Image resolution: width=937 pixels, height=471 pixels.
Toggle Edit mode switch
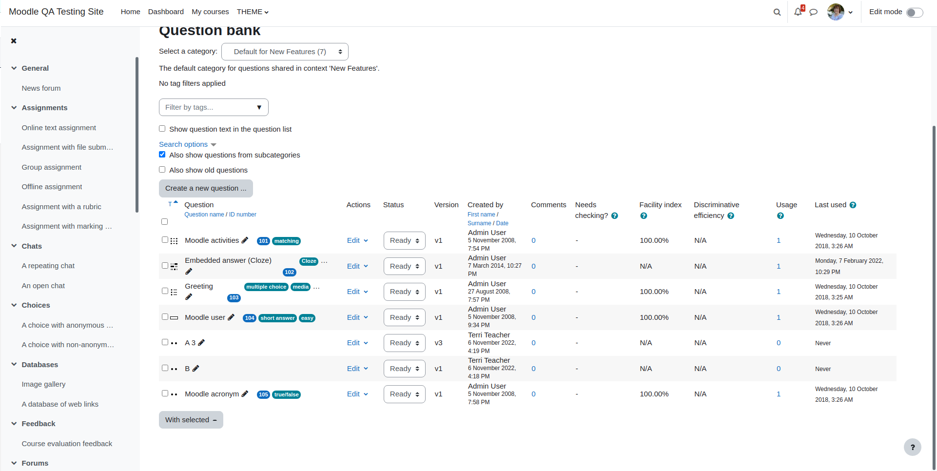pyautogui.click(x=915, y=12)
